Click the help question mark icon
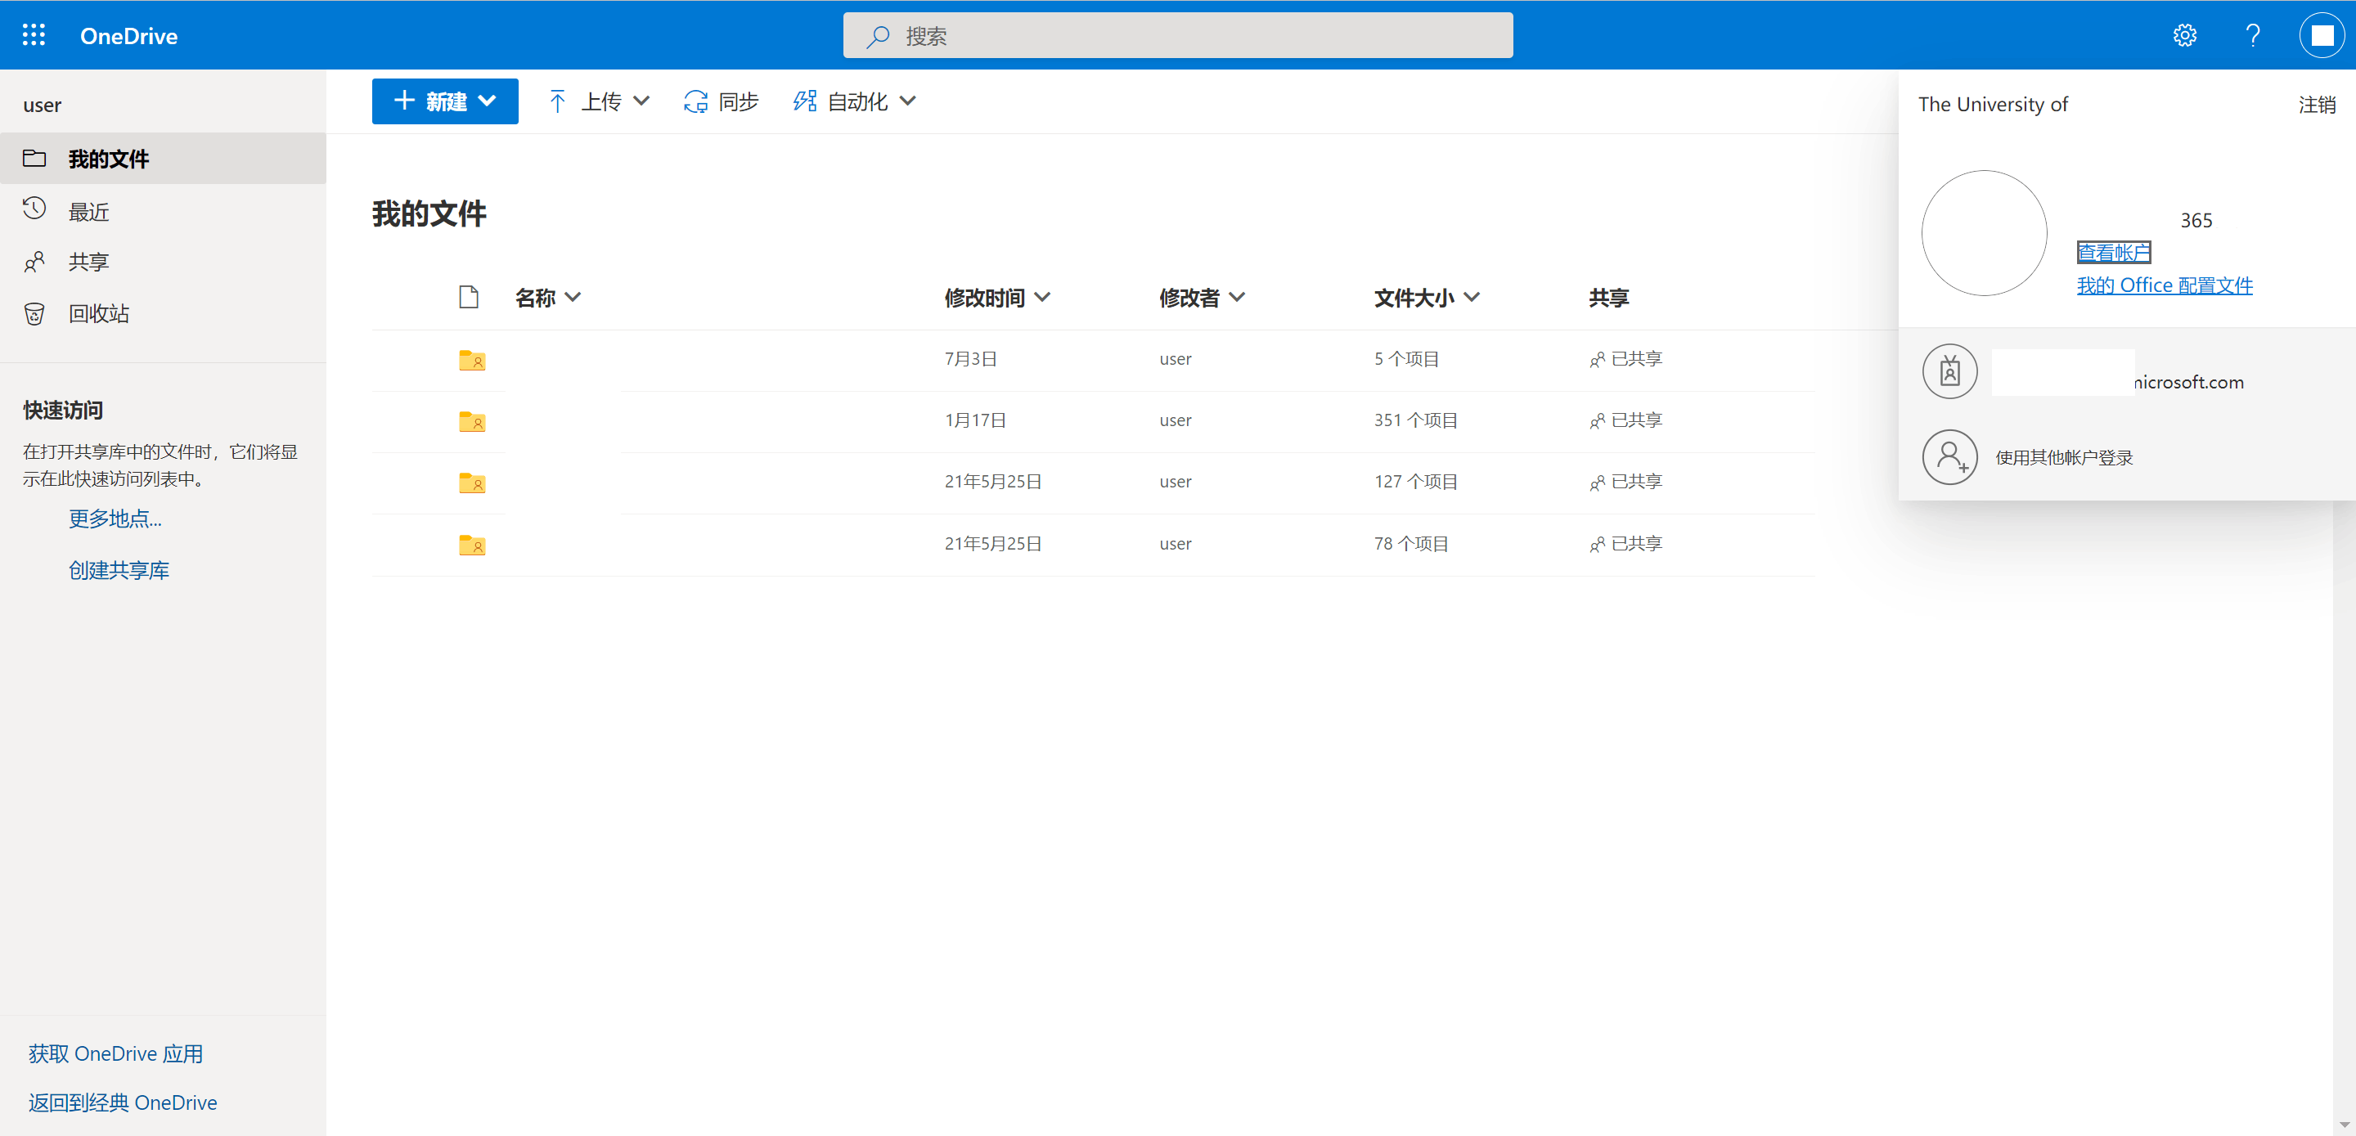The image size is (2356, 1136). [2253, 36]
